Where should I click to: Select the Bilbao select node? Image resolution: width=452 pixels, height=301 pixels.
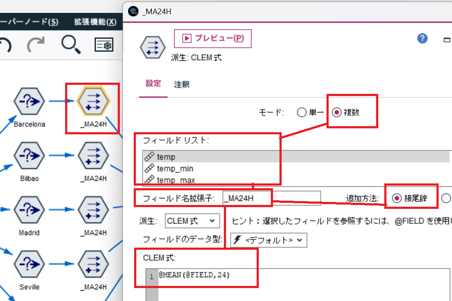[x=29, y=156]
